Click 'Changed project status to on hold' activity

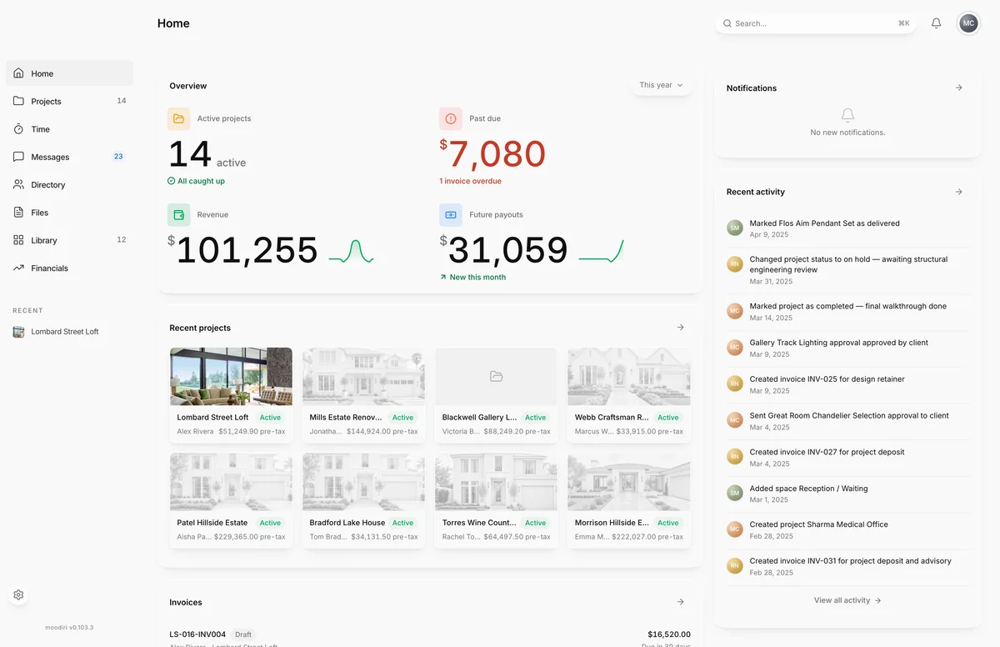tap(848, 264)
